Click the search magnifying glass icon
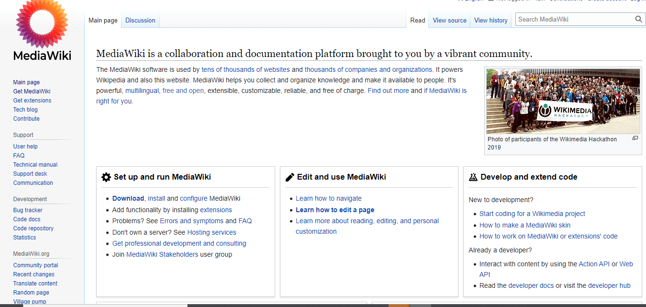This screenshot has height=307, width=646. point(638,19)
